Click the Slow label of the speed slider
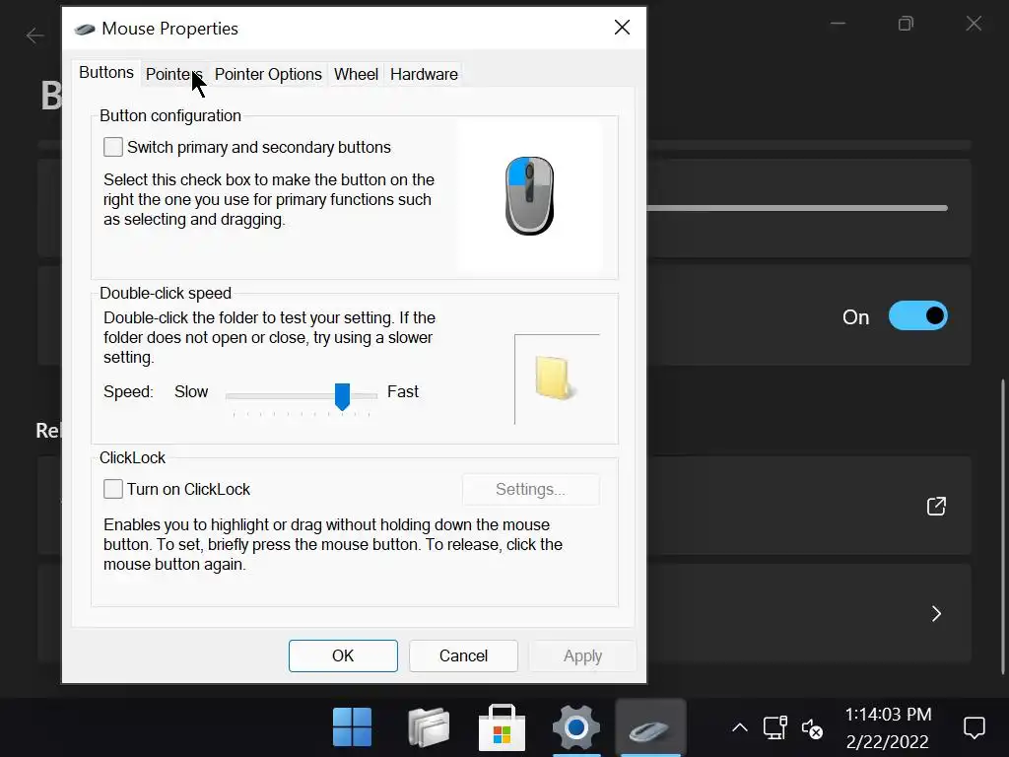This screenshot has height=757, width=1009. pyautogui.click(x=191, y=391)
